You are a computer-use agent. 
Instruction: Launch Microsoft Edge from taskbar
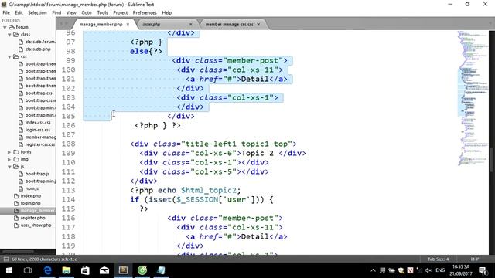47,270
